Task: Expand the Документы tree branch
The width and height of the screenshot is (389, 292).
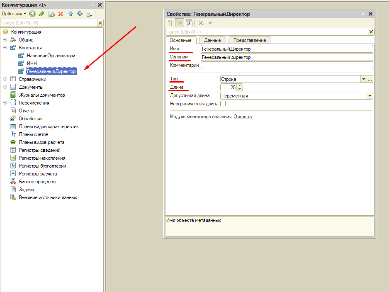Action: [5, 87]
